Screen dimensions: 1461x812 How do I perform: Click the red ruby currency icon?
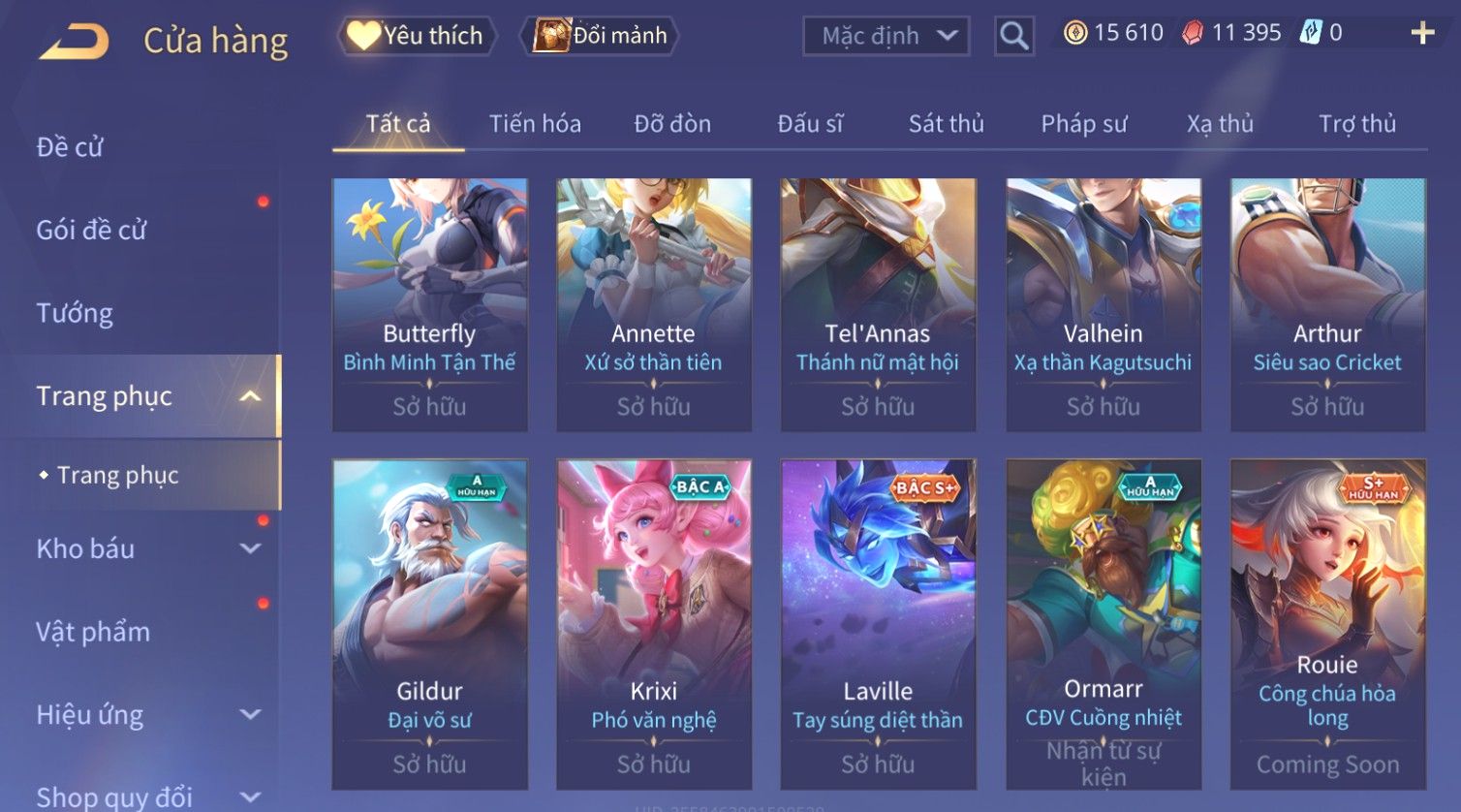[x=1193, y=33]
